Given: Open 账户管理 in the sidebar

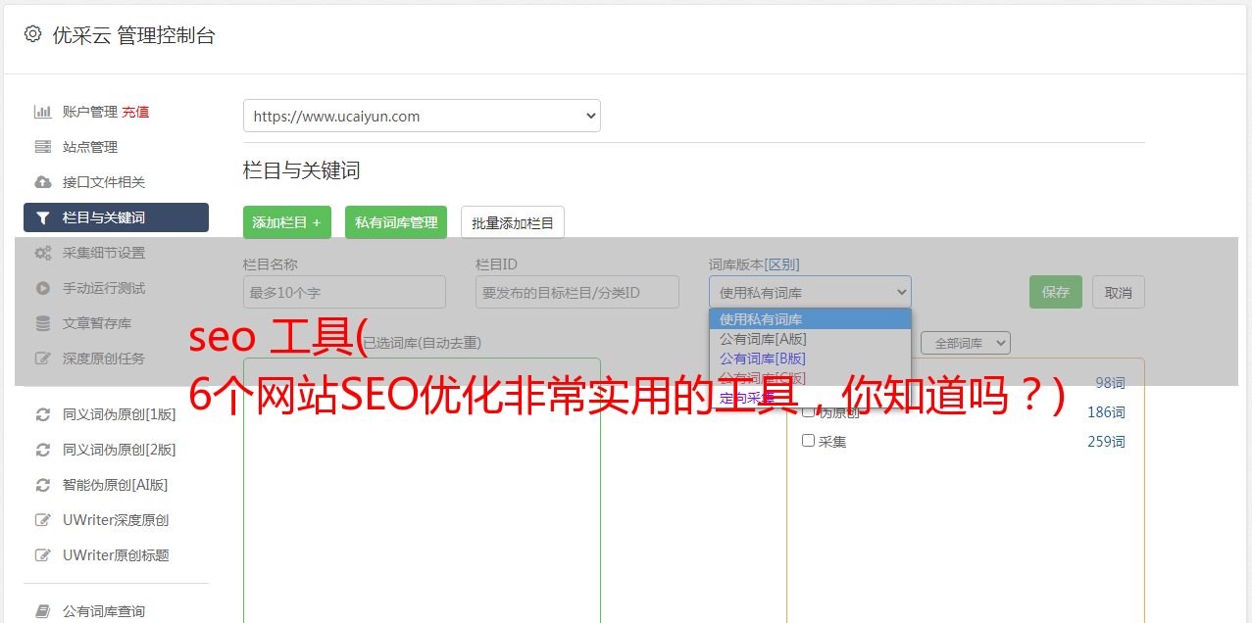Looking at the screenshot, I should [x=90, y=112].
